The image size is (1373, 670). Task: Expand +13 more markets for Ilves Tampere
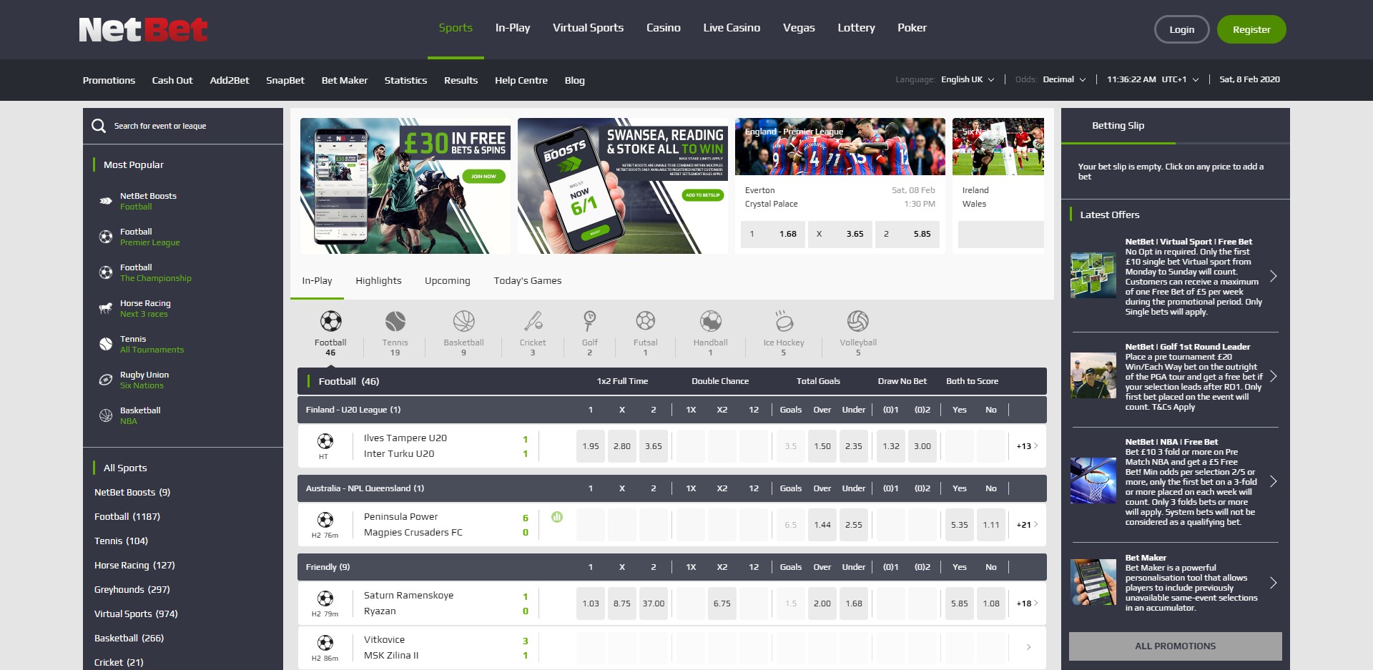point(1027,445)
